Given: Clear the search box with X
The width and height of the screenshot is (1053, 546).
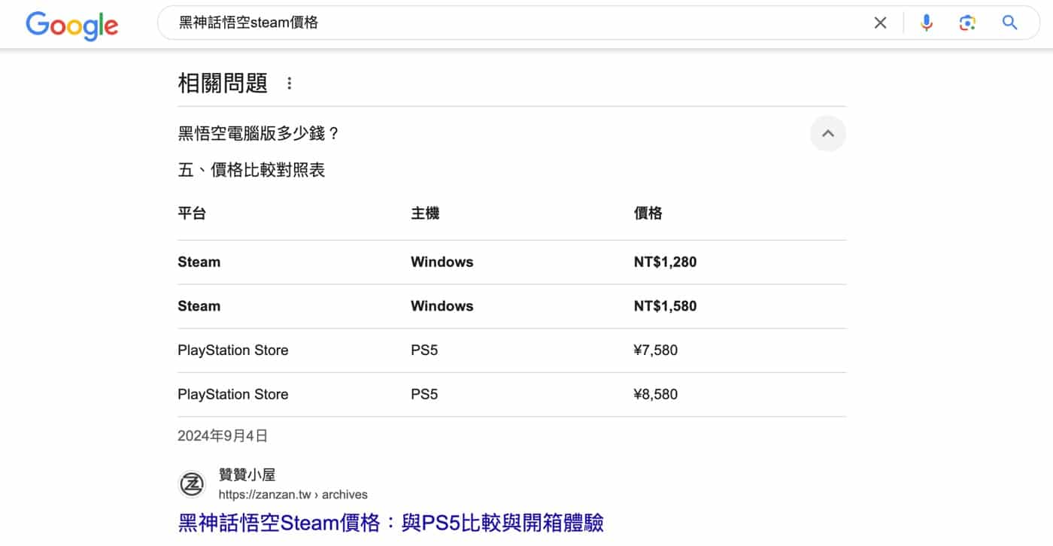Looking at the screenshot, I should [880, 23].
